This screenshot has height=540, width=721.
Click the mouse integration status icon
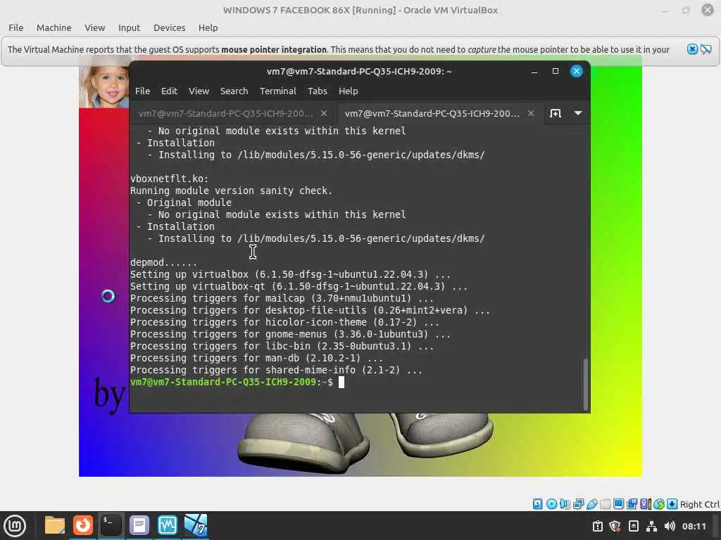[x=659, y=504]
